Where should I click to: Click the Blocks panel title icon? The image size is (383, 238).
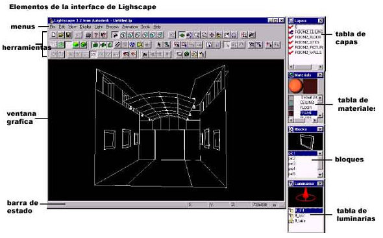291,129
